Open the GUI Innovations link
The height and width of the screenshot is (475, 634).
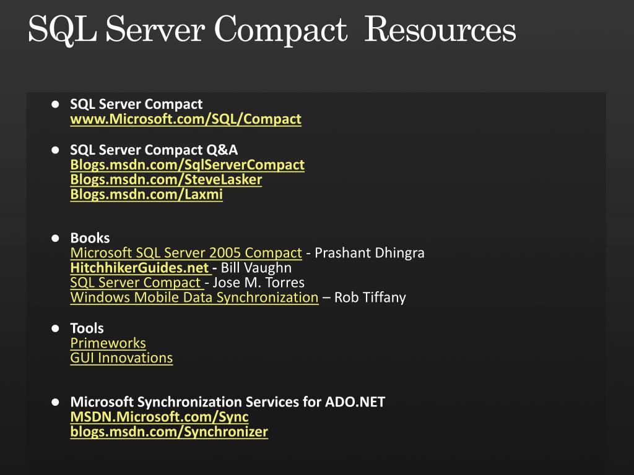pos(121,358)
